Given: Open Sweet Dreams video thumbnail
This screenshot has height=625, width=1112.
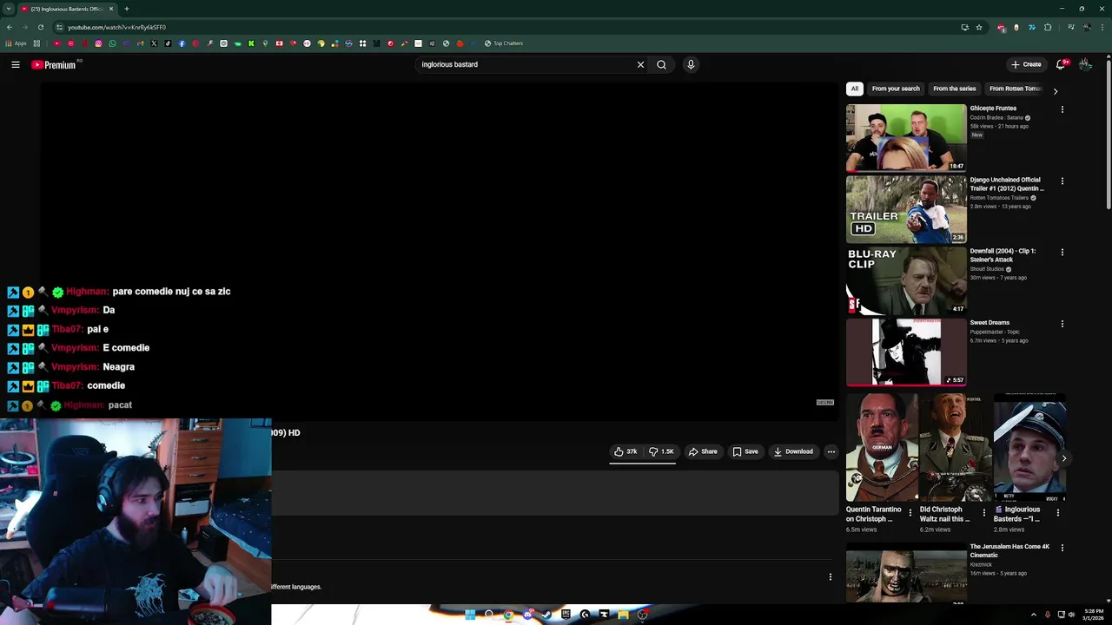Looking at the screenshot, I should tap(906, 352).
